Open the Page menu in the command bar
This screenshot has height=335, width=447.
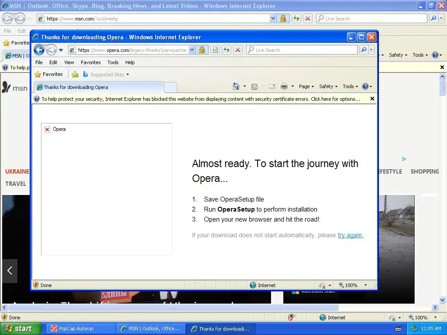[x=306, y=86]
